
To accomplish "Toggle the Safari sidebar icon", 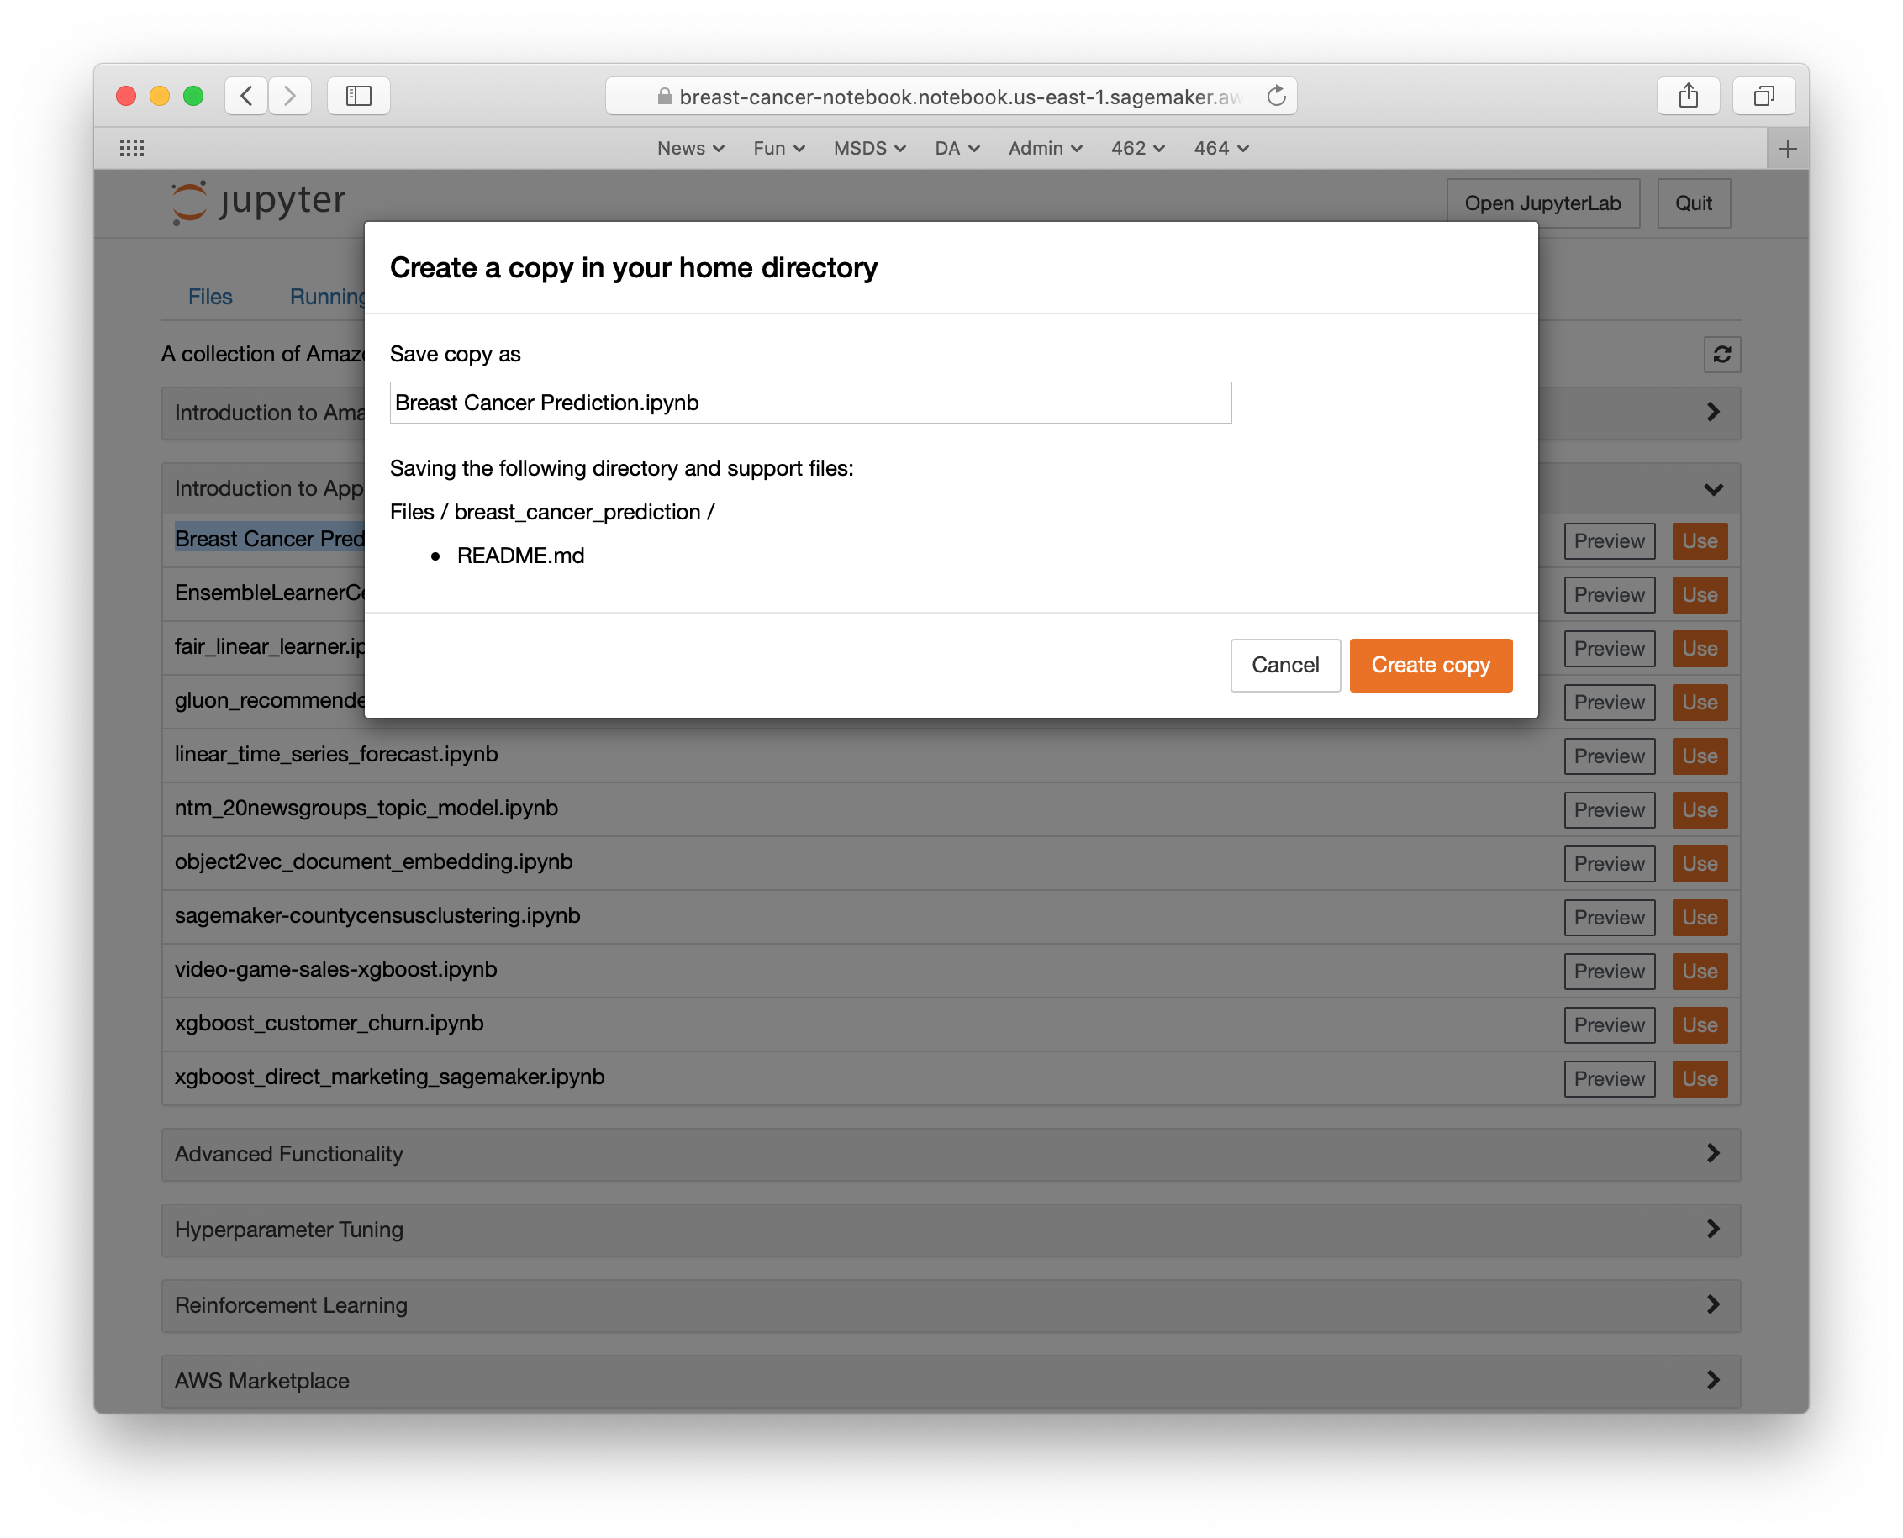I will [x=359, y=96].
